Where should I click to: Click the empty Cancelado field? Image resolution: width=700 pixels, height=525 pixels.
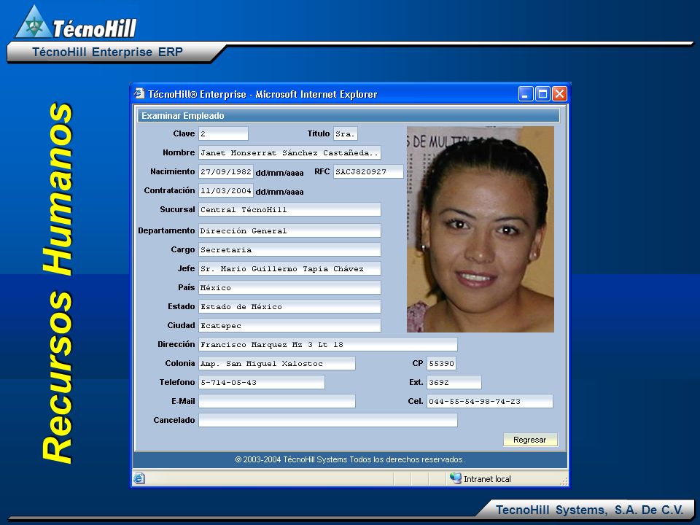click(327, 420)
